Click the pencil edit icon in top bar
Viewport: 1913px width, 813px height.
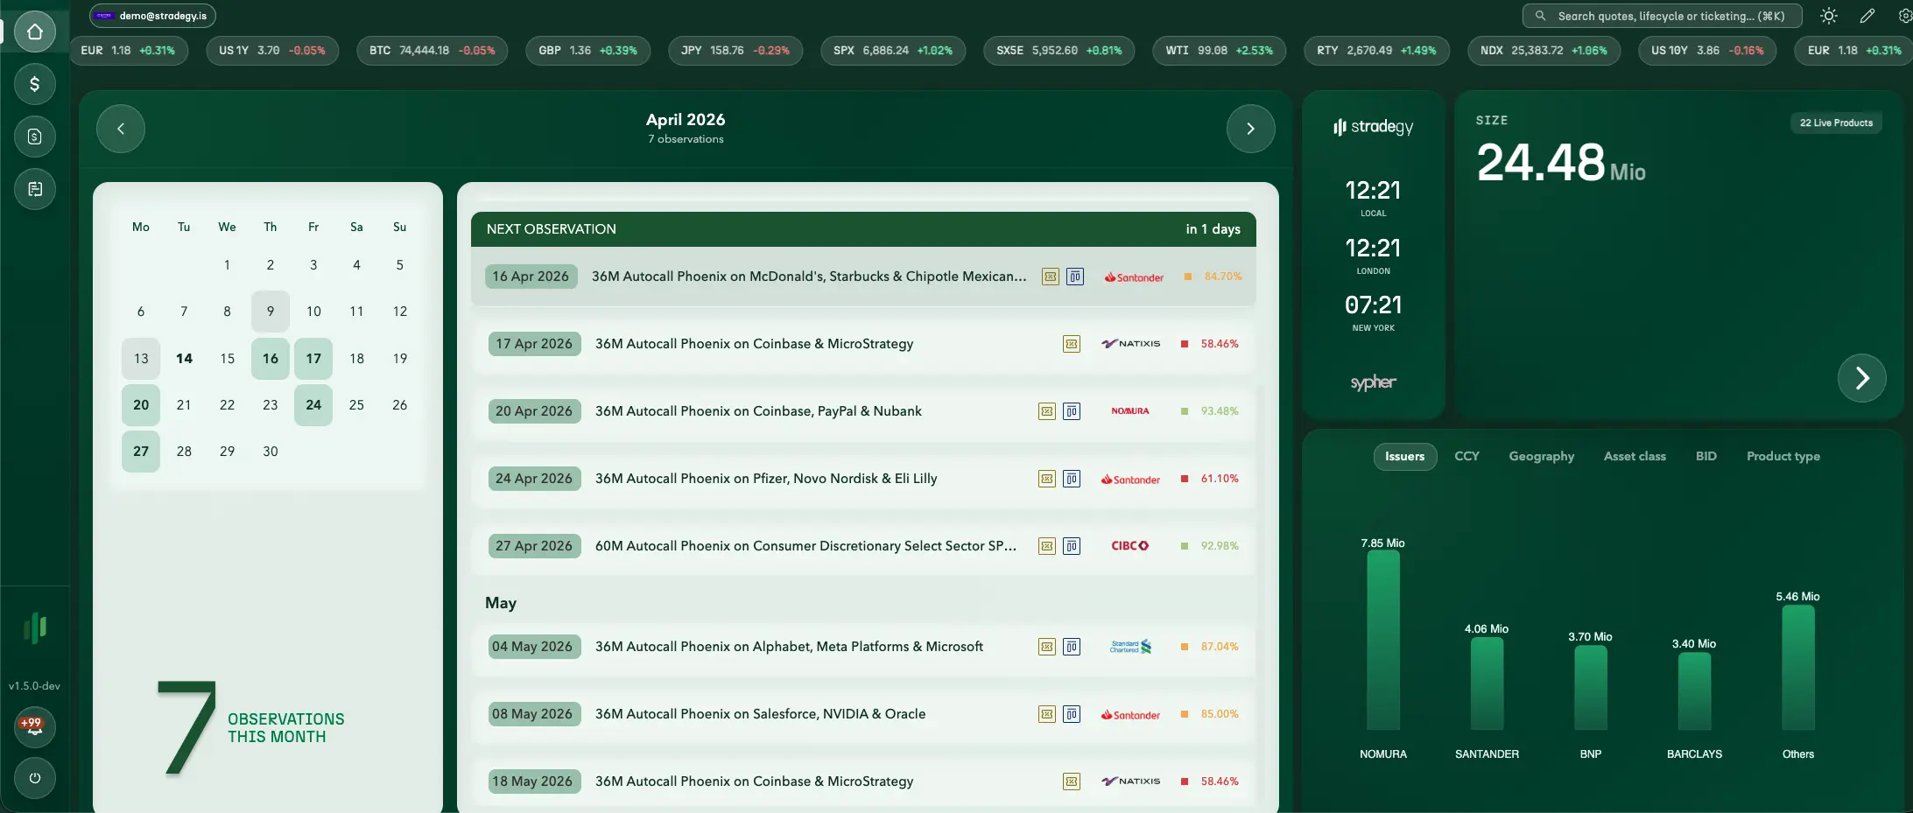[1867, 16]
